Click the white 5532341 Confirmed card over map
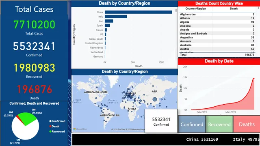 161,121
